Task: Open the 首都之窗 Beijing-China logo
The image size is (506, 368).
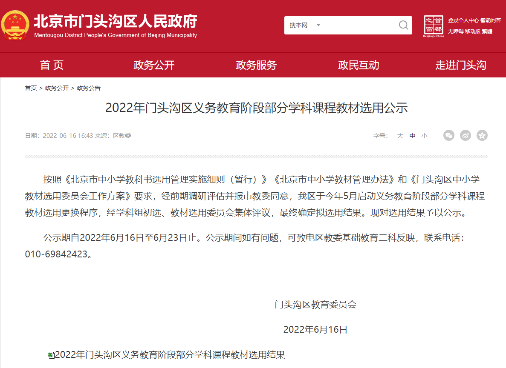Action: tap(434, 26)
